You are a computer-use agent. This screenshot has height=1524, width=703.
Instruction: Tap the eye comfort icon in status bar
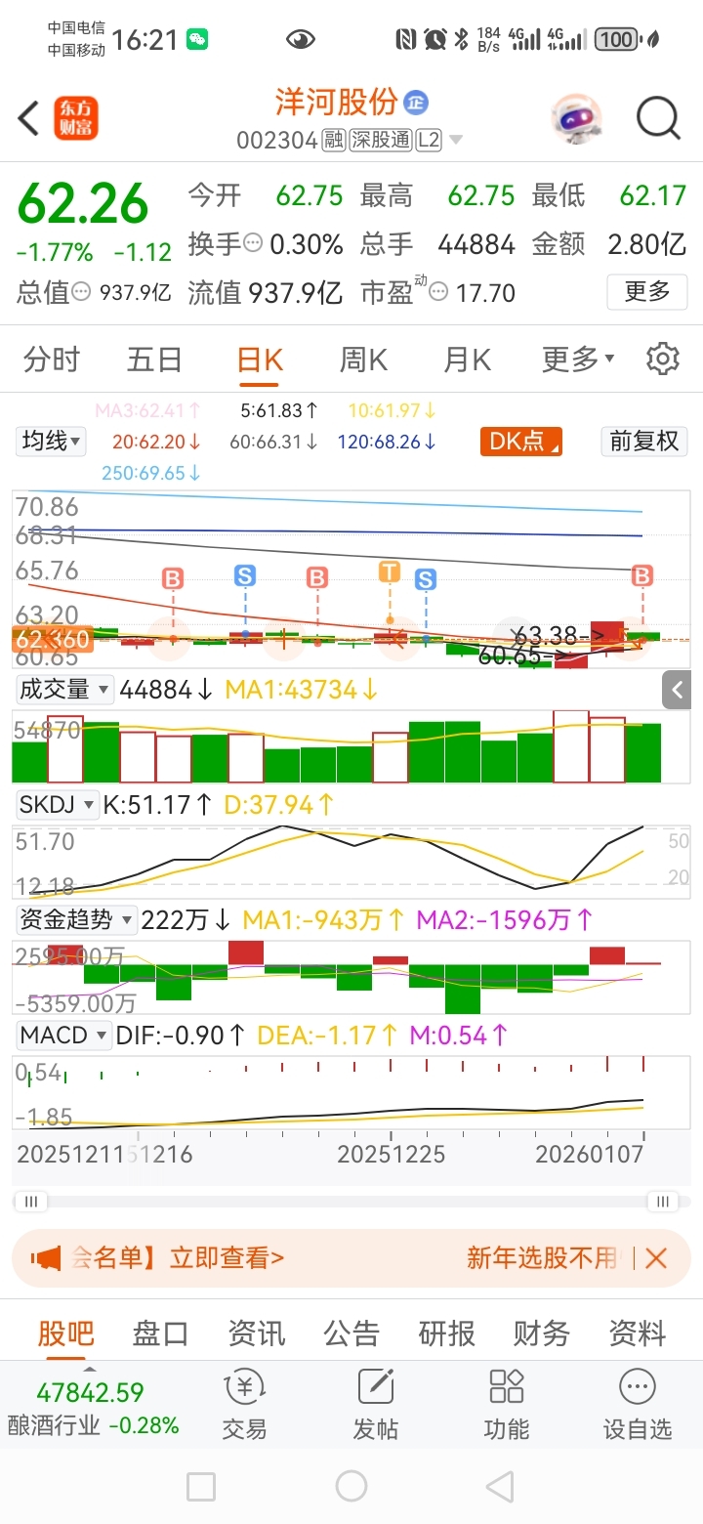coord(301,39)
